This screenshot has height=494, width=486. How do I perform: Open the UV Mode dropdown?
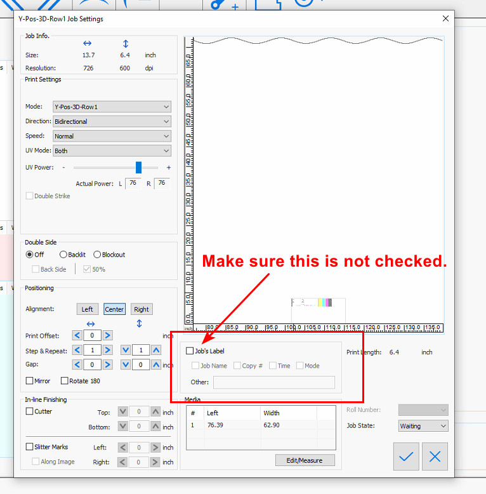[112, 150]
